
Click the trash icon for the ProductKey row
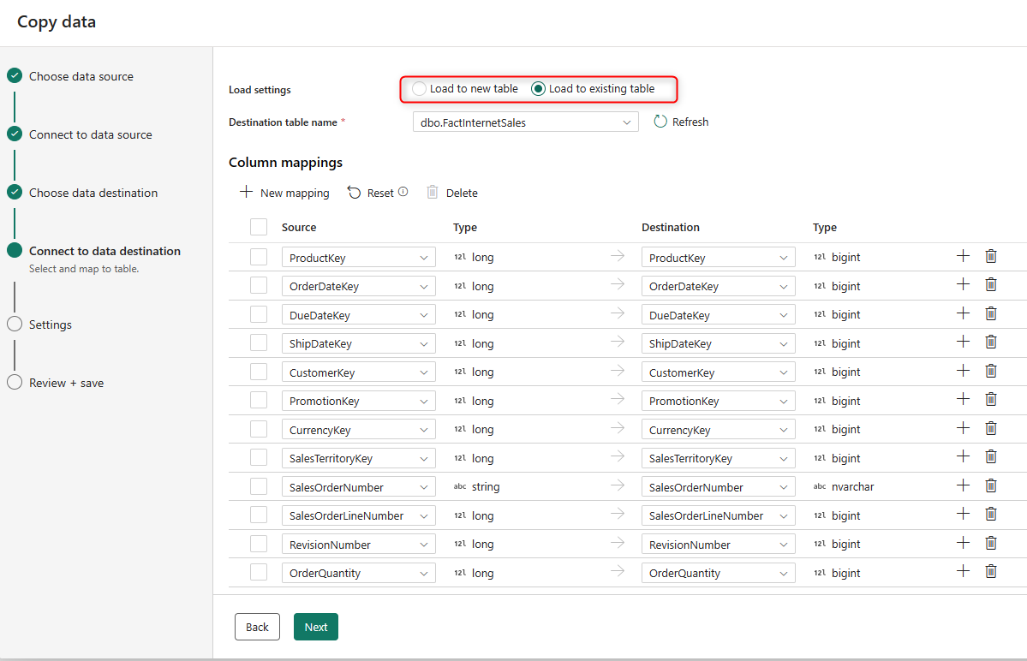(991, 256)
